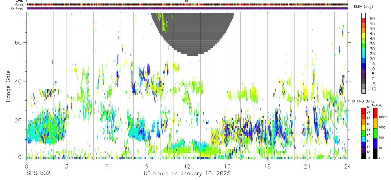Click the gray semicircular shaded region in plot

192,35
